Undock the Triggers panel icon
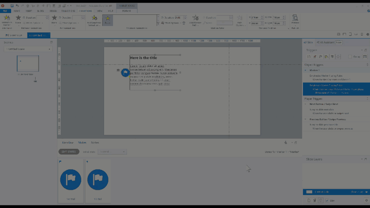 point(366,50)
